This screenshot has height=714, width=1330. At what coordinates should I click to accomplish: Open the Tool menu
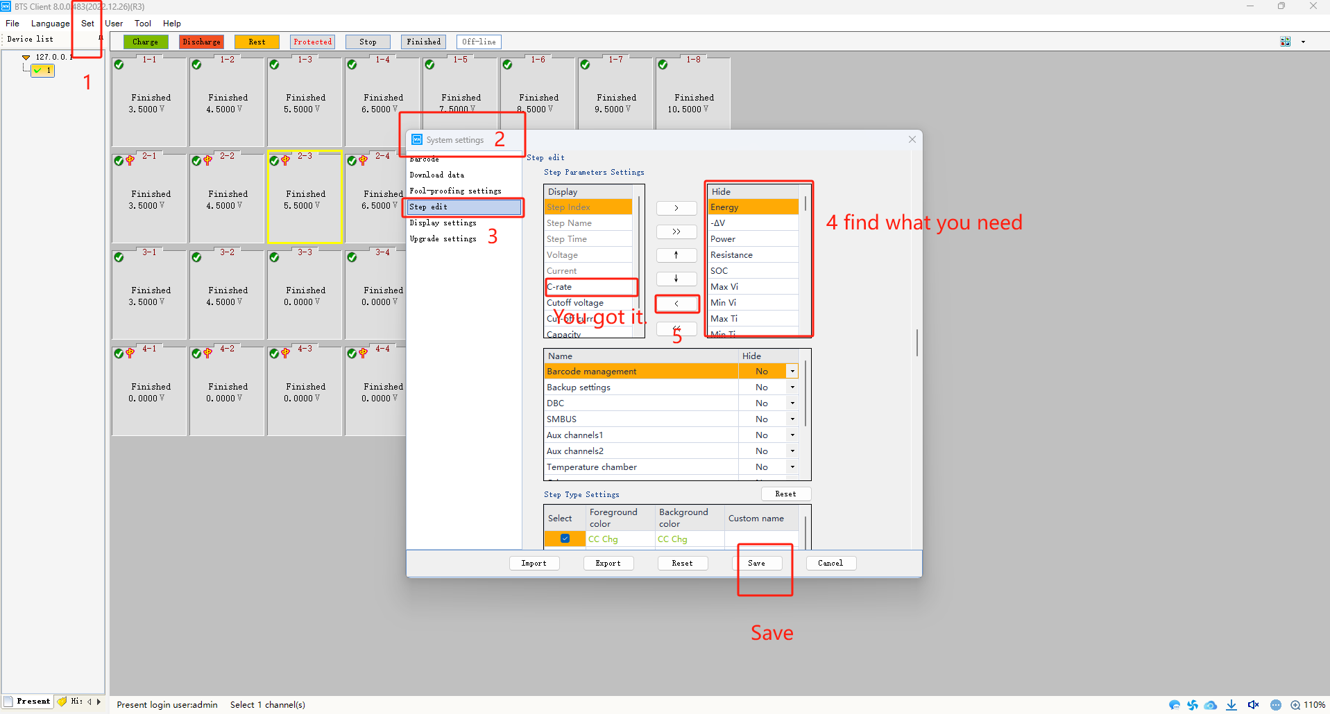pyautogui.click(x=143, y=23)
